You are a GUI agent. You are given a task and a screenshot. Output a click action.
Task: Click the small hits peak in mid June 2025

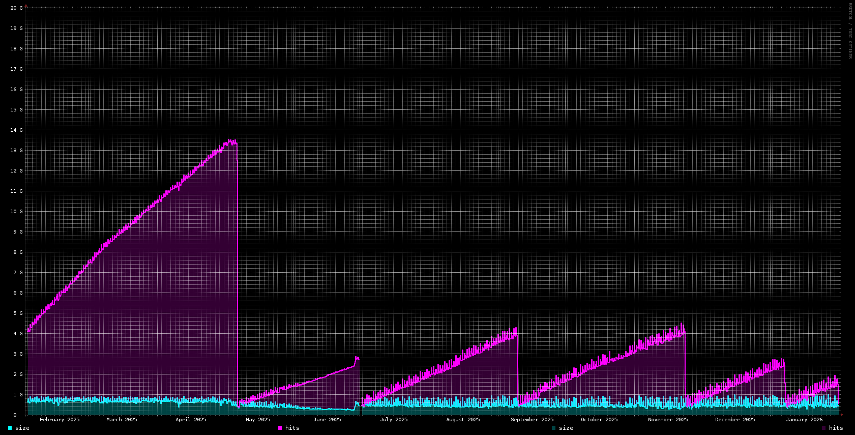point(357,358)
